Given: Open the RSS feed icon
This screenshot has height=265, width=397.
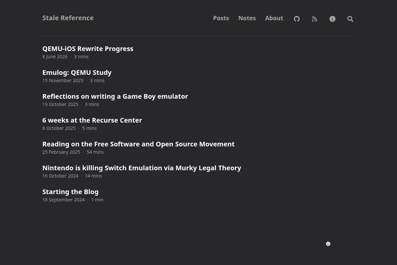Looking at the screenshot, I should (x=315, y=19).
